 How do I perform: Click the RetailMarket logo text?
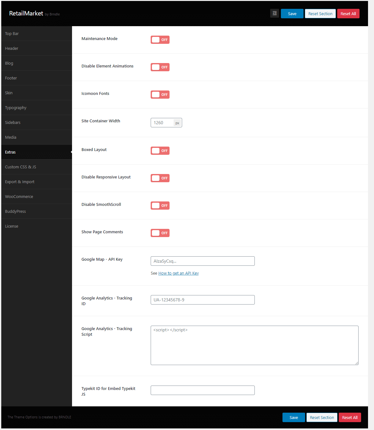26,13
